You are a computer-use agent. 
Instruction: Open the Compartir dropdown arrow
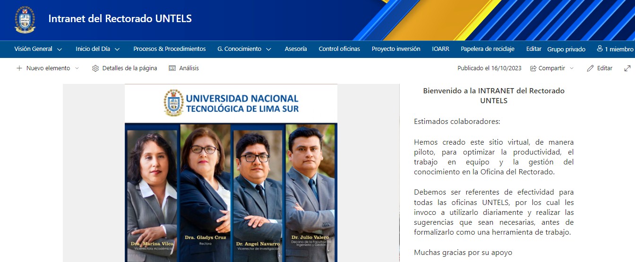tap(572, 68)
